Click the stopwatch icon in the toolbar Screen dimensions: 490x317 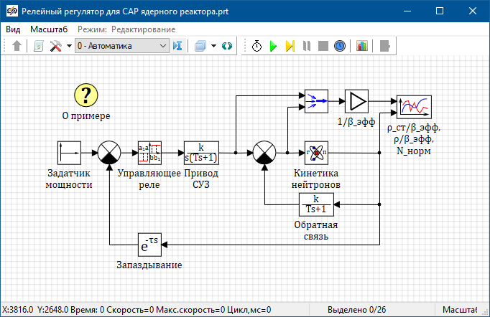(256, 46)
